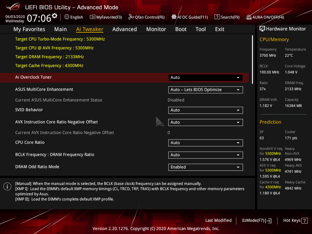Open the DRAM Odd Ratio Mode dropdown
This screenshot has height=234, width=312.
[x=205, y=167]
